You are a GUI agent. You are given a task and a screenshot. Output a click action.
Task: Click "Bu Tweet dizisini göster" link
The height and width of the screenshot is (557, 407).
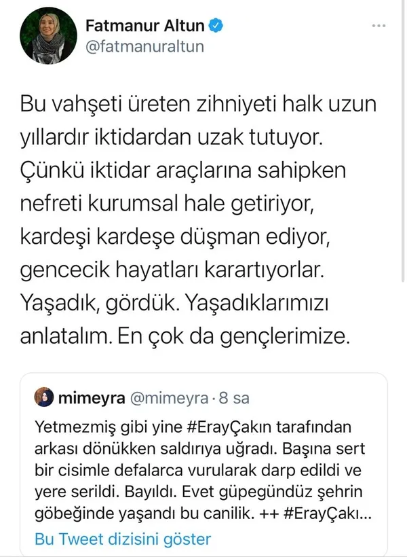122,539
